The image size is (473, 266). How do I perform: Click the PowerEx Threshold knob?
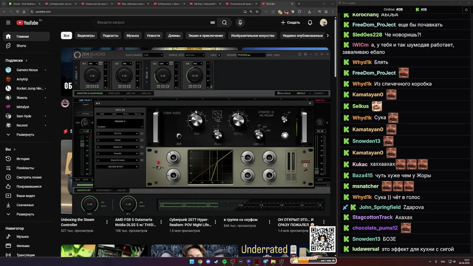(173, 157)
